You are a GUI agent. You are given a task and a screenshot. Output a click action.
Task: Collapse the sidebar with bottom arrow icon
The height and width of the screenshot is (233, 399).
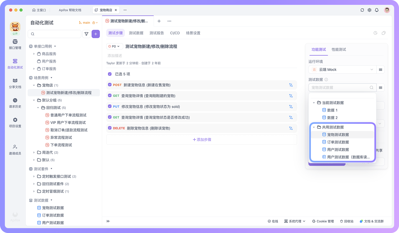tap(108, 221)
